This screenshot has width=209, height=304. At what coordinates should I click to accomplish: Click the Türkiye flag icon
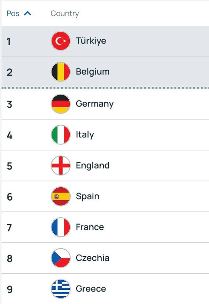tap(61, 41)
